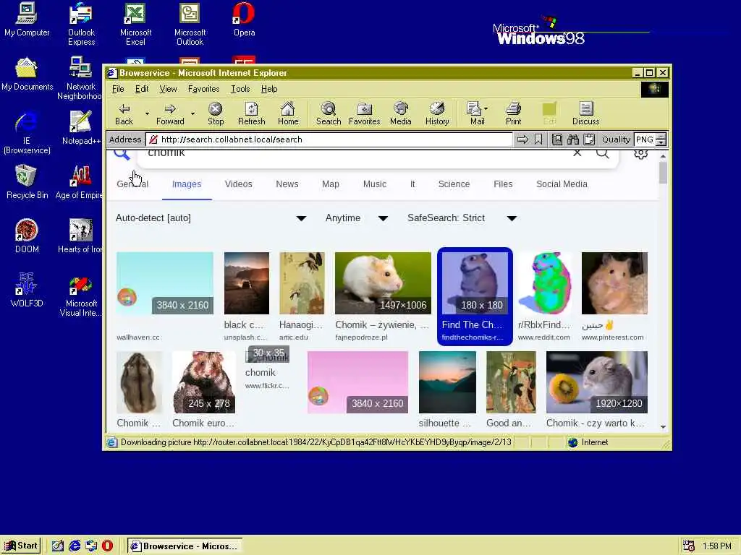Open the highlighted 180 x 180 thumbnail
Screen dimensions: 741x555
point(475,283)
